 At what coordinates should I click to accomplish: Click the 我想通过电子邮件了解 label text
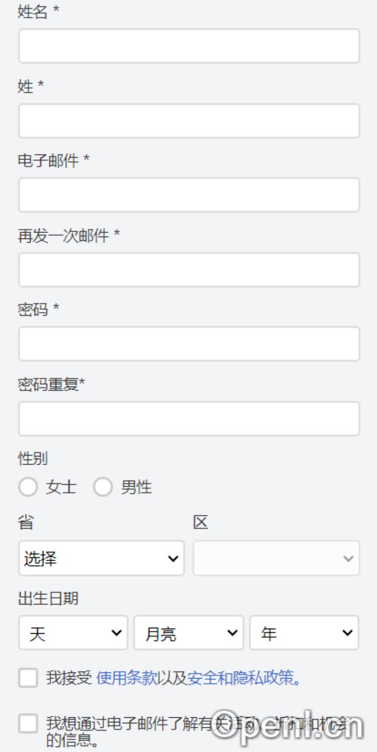click(126, 724)
